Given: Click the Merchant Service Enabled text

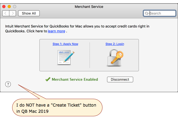Looking at the screenshot, I should pos(75,79).
